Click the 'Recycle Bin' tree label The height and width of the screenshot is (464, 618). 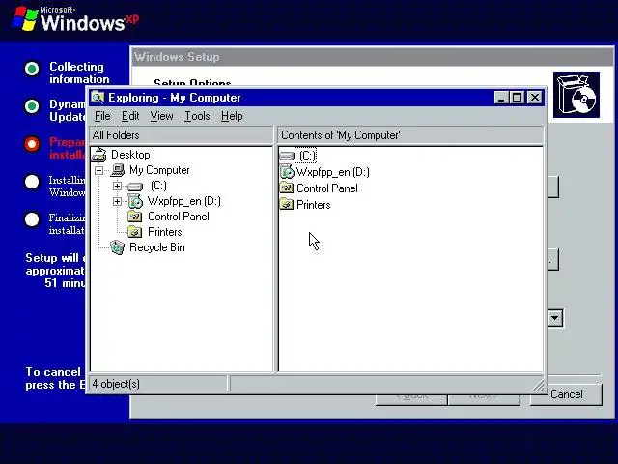157,247
